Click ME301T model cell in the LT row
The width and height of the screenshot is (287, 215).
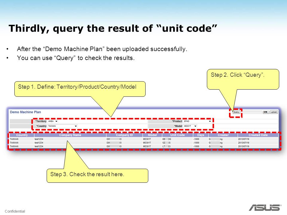(x=147, y=146)
